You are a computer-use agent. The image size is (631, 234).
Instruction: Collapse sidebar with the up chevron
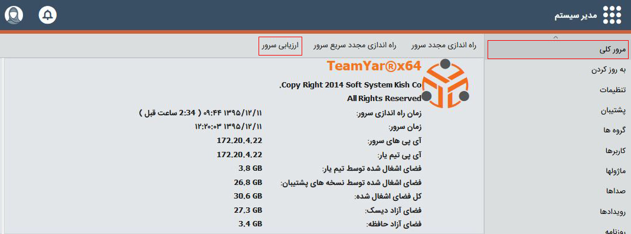555,37
